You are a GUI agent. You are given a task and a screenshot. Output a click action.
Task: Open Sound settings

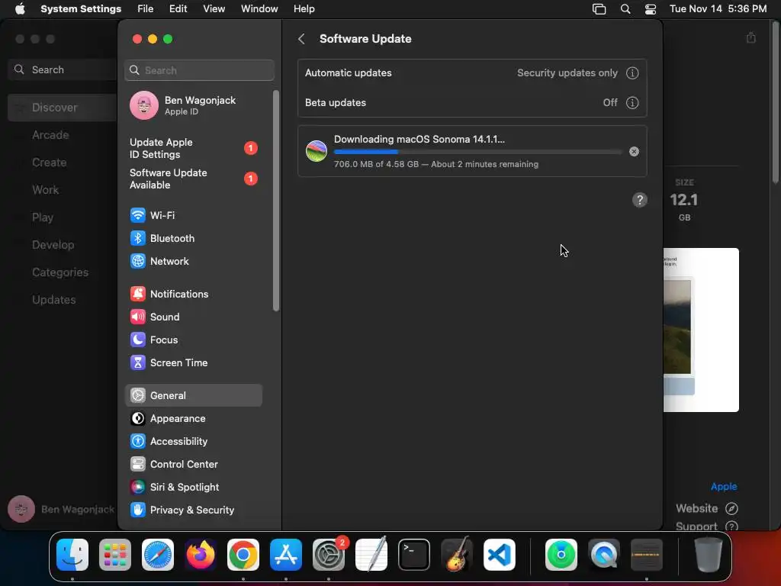tap(193, 317)
